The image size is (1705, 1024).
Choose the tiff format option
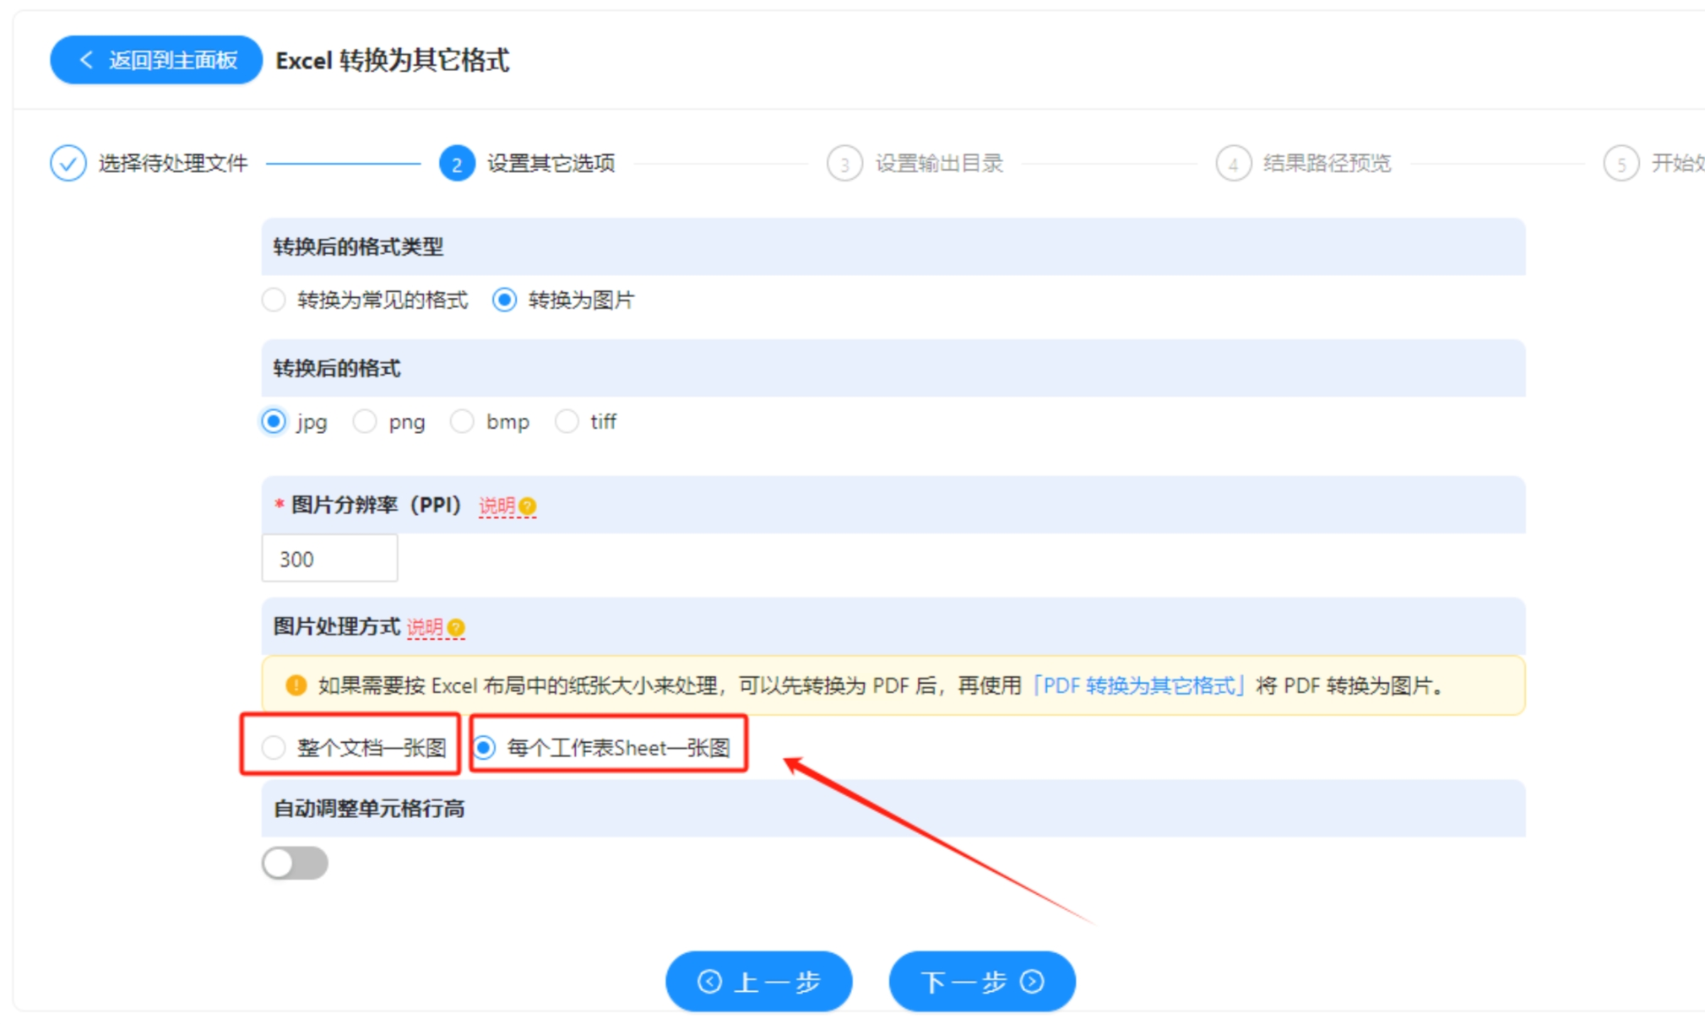coord(567,422)
